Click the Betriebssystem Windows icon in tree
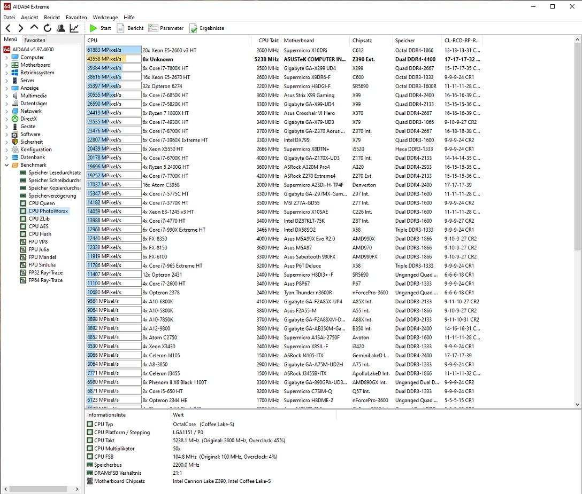Image resolution: width=582 pixels, height=494 pixels. click(x=15, y=73)
